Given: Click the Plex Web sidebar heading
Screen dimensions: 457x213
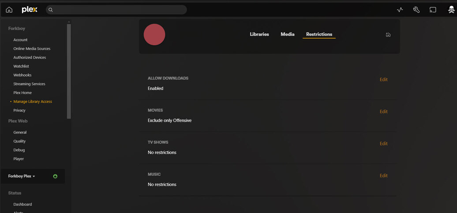Looking at the screenshot, I should 18,121.
